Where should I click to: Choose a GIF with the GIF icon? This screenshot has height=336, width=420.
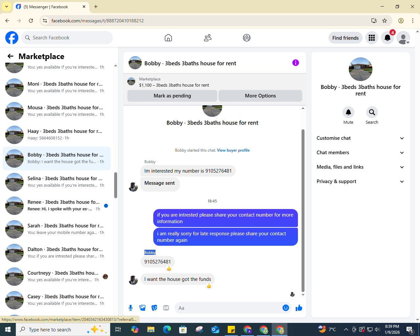(166, 308)
